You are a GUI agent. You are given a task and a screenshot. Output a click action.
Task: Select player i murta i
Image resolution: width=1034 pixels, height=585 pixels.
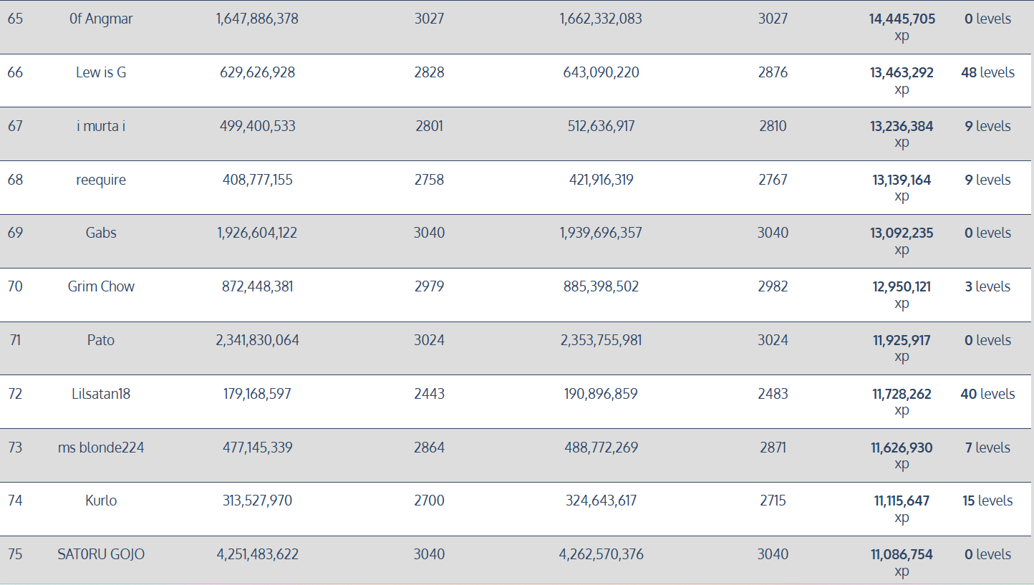[x=101, y=126]
